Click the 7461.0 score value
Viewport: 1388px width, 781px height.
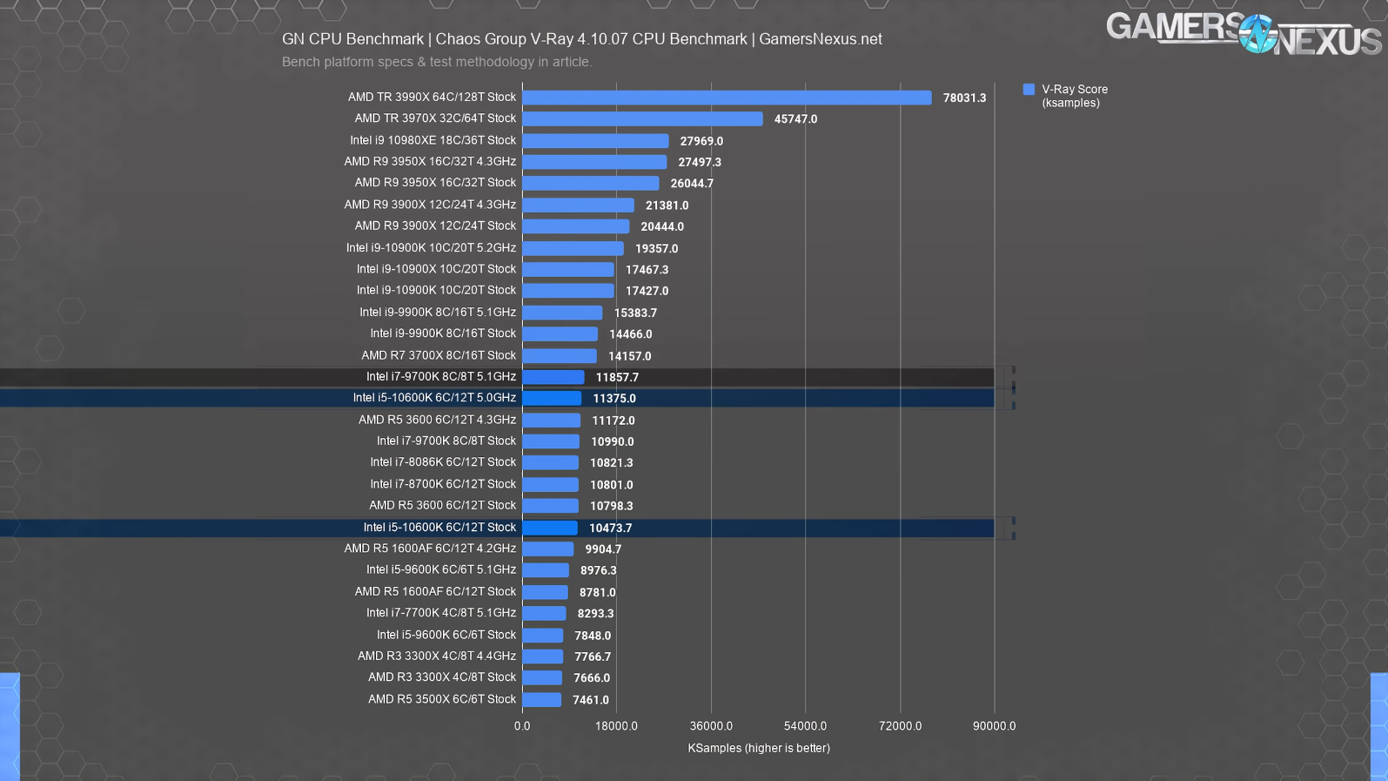click(x=591, y=700)
